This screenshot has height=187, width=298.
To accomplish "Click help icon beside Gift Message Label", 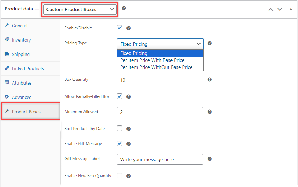I will 209,159.
